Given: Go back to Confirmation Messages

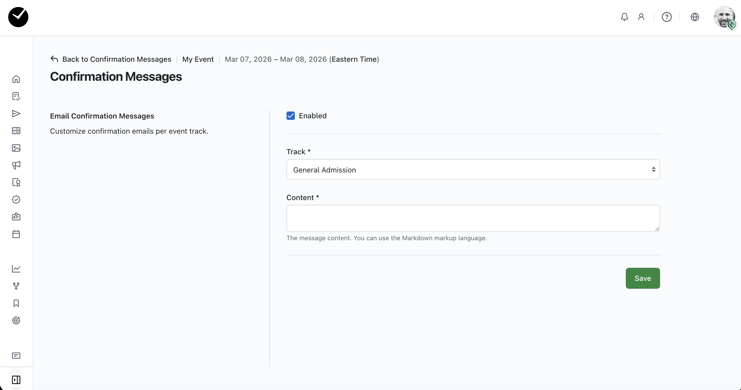Looking at the screenshot, I should (111, 59).
